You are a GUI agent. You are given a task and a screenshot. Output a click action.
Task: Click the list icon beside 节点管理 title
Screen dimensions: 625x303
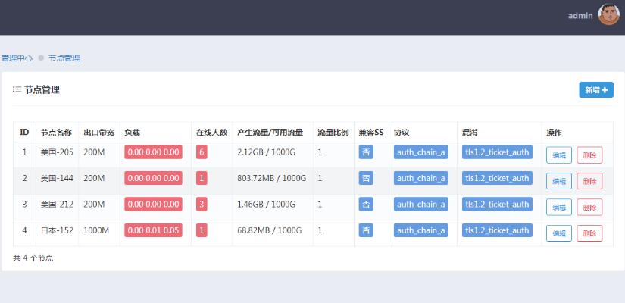click(x=17, y=89)
